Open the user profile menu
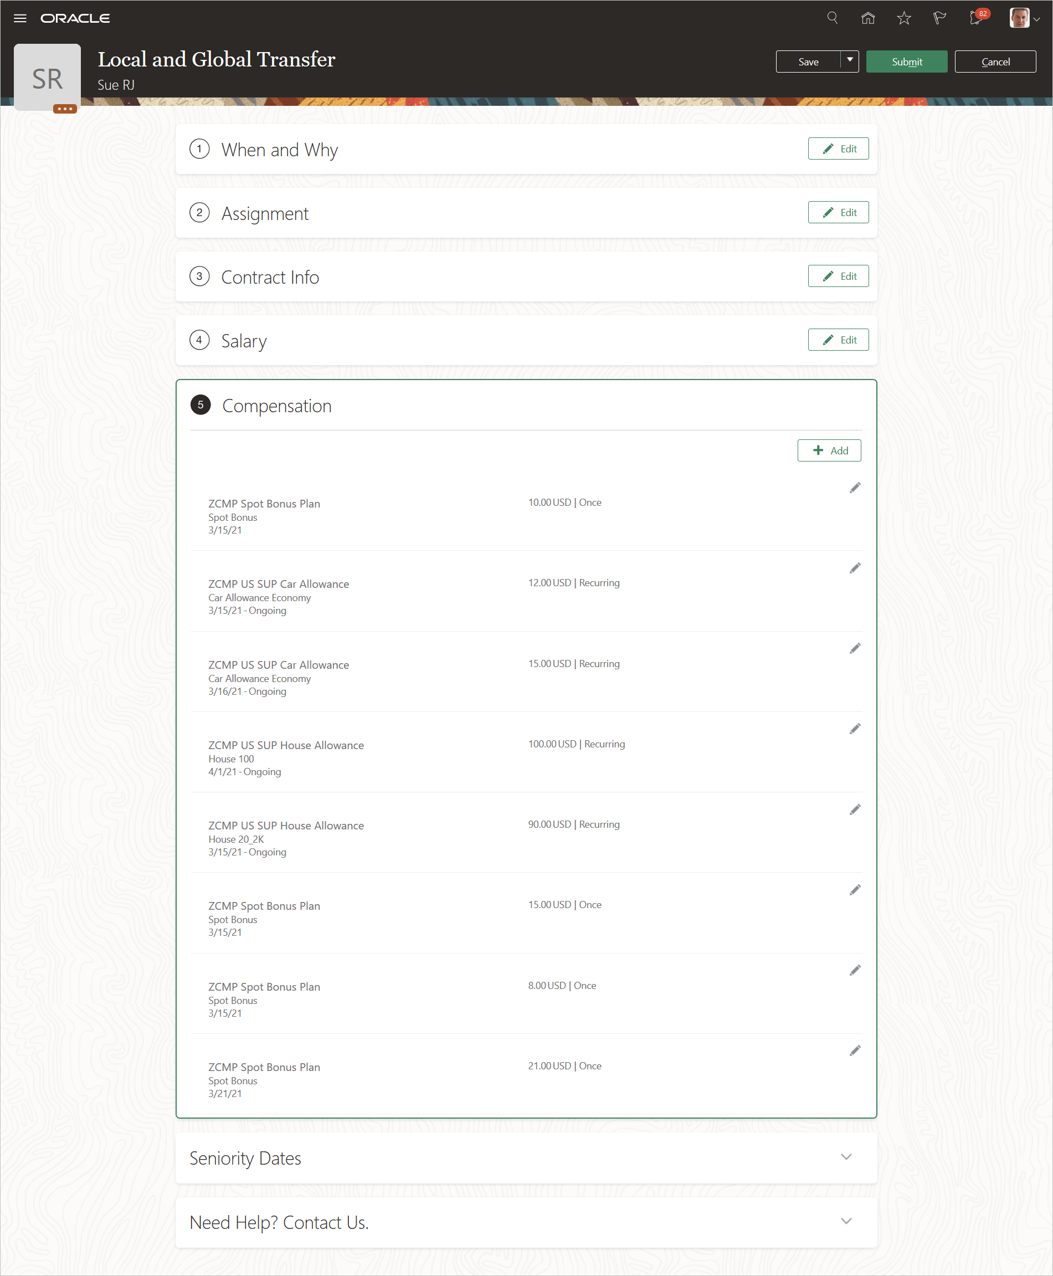This screenshot has width=1053, height=1276. click(x=1025, y=18)
